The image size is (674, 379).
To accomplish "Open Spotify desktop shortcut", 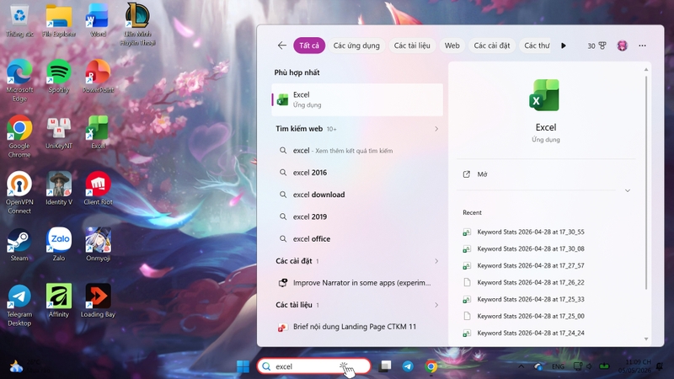I will click(59, 77).
